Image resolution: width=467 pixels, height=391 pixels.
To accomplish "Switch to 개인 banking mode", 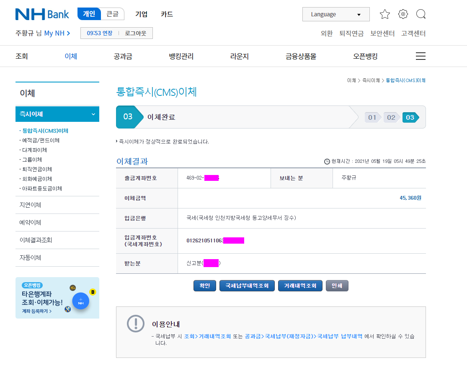I will [x=89, y=14].
